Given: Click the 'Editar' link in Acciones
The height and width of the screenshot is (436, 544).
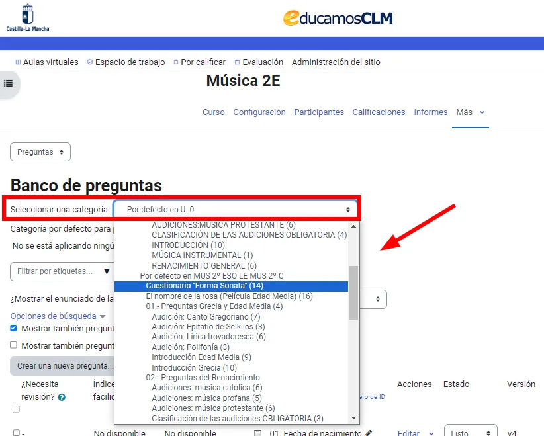Looking at the screenshot, I should pyautogui.click(x=410, y=432).
